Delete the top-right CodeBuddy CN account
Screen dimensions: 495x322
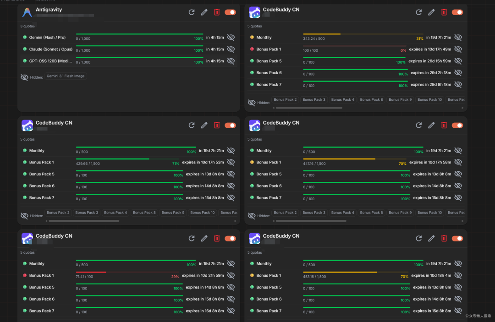point(444,12)
